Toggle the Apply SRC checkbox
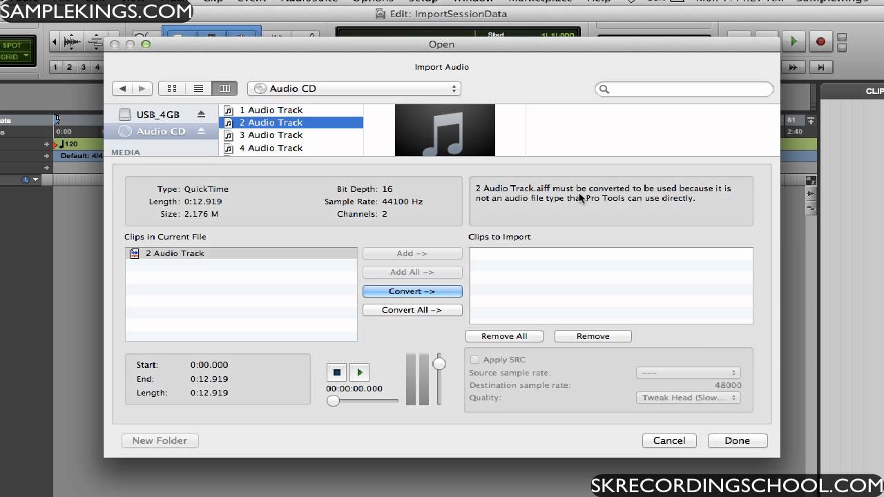The width and height of the screenshot is (884, 497). tap(474, 360)
